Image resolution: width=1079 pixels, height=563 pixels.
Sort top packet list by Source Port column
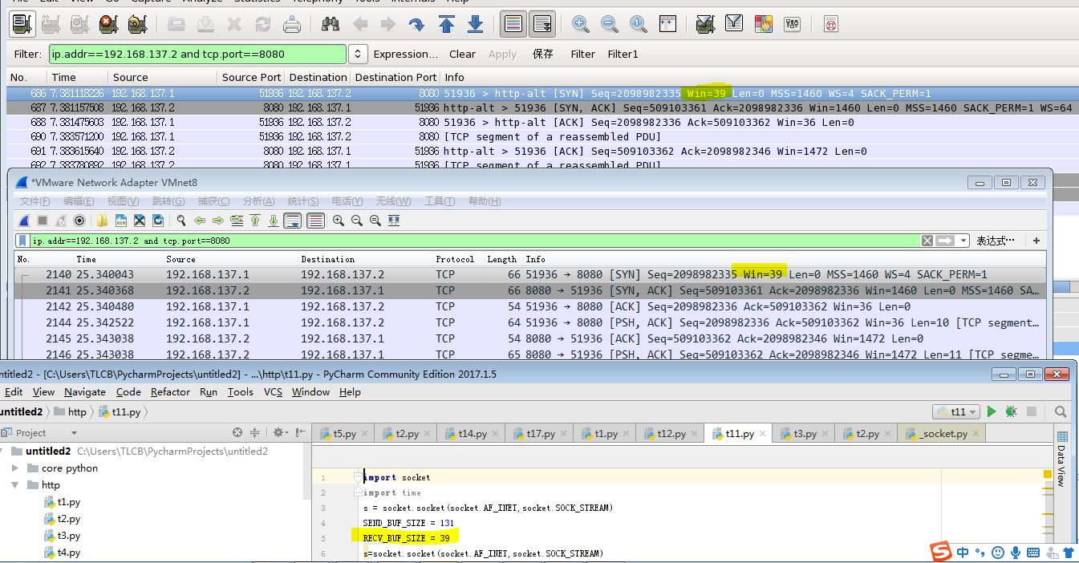(x=251, y=77)
